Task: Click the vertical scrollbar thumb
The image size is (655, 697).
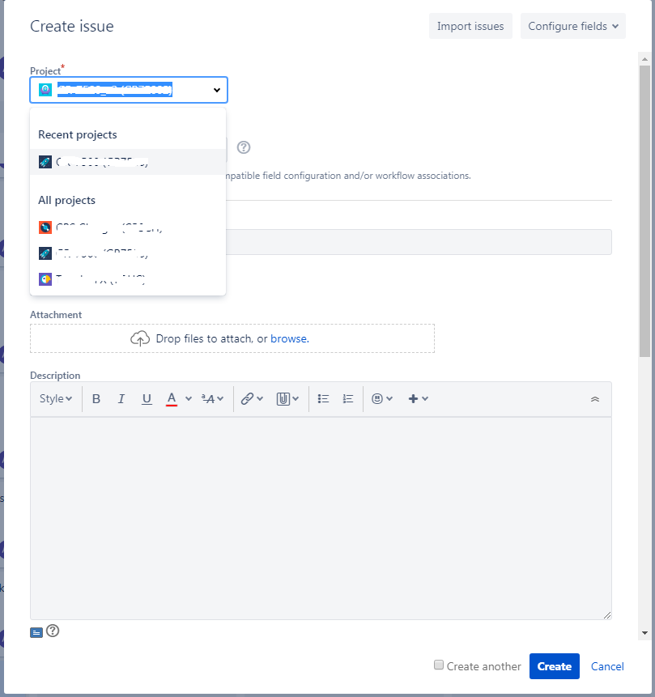Action: pyautogui.click(x=644, y=211)
